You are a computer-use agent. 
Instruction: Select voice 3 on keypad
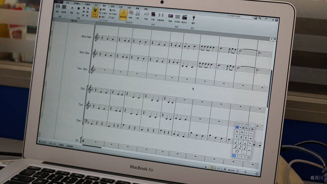pos(241,156)
